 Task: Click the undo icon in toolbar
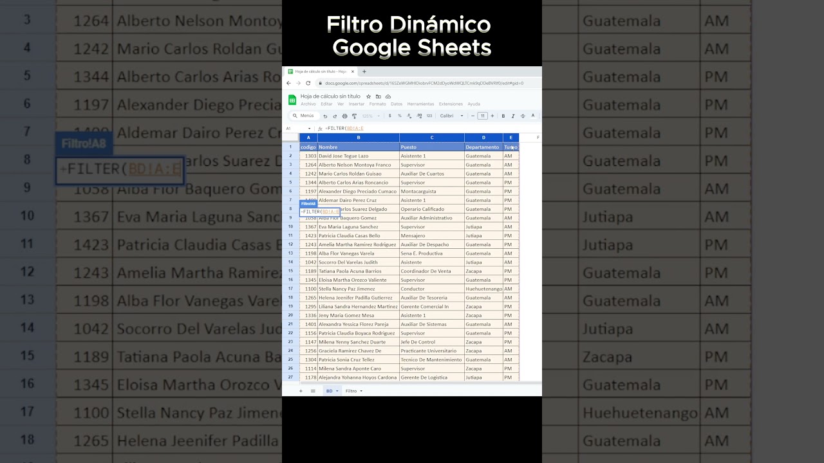tap(325, 116)
